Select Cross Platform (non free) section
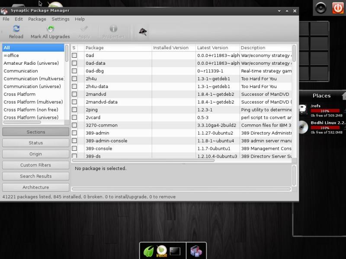Viewport: 346px width, 259px height. point(33,110)
